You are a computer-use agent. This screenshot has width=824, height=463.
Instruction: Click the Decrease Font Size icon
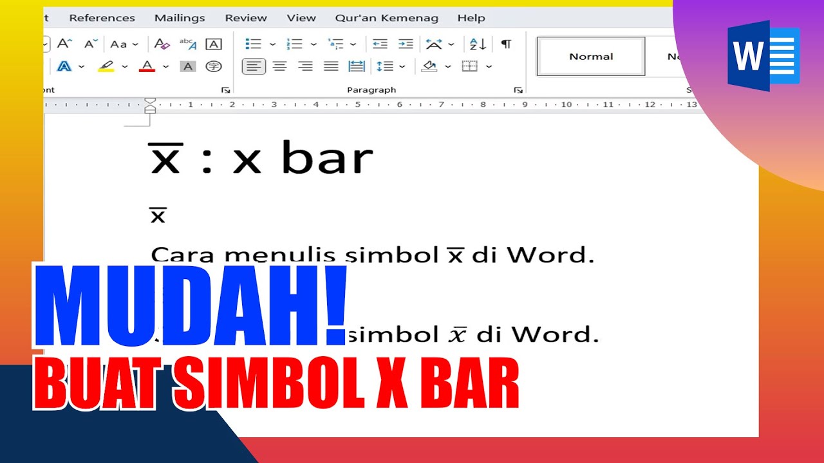91,44
